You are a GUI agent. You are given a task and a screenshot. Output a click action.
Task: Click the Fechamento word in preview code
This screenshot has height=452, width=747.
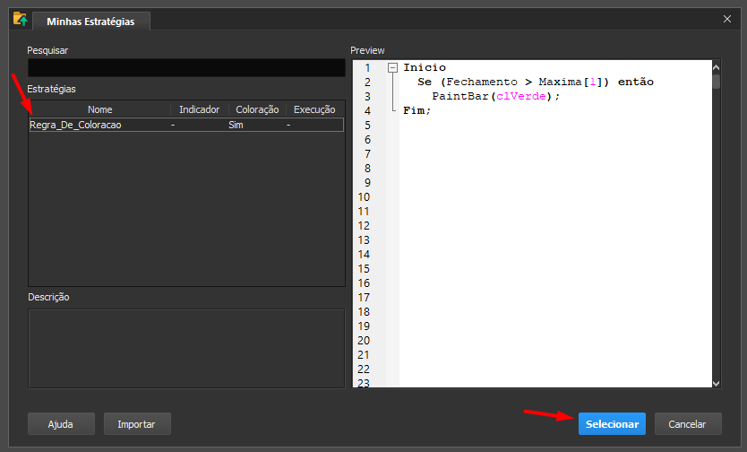482,82
